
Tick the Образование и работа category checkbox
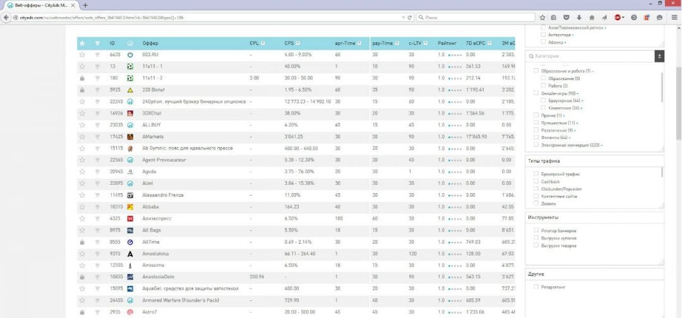click(x=536, y=71)
